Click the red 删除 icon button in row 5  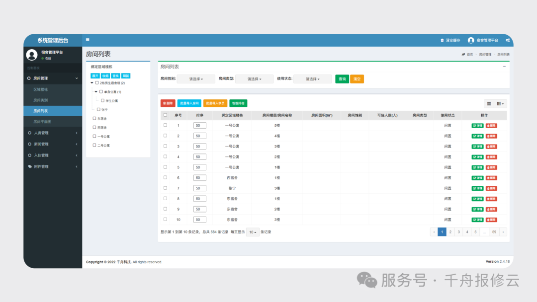pos(491,167)
